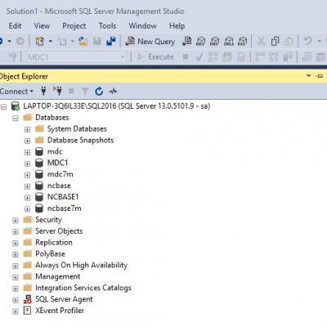Click the Open File folder icon

[83, 42]
